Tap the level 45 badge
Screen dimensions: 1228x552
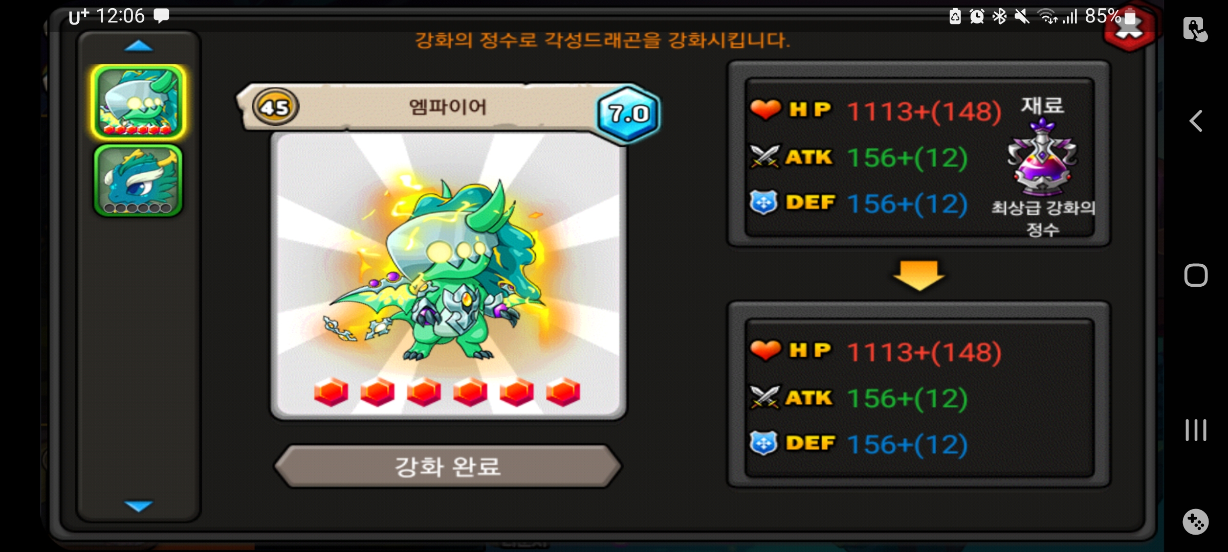coord(275,107)
